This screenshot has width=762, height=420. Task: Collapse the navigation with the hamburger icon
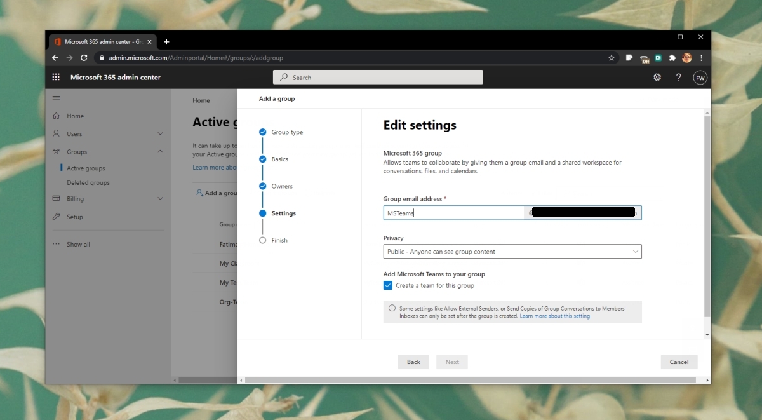tap(56, 98)
